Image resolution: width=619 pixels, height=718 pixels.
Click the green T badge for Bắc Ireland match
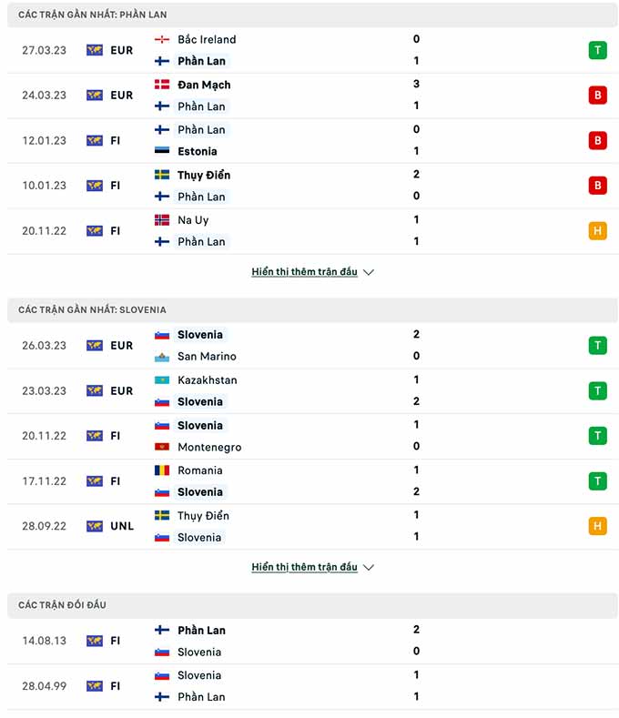tap(597, 50)
